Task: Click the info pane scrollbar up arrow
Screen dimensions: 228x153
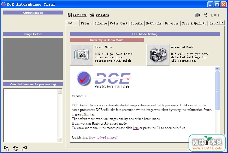Action: coord(217,69)
